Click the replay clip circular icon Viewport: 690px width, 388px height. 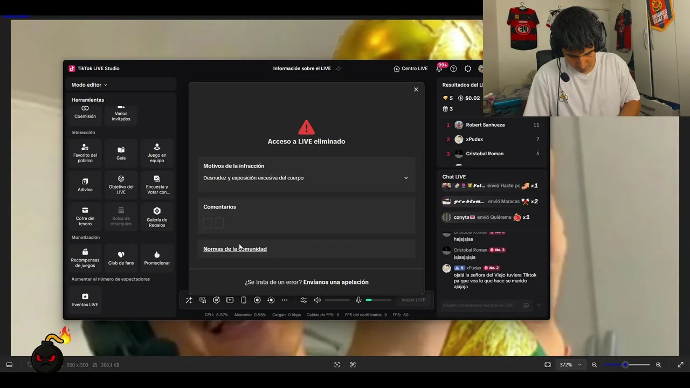pyautogui.click(x=271, y=300)
